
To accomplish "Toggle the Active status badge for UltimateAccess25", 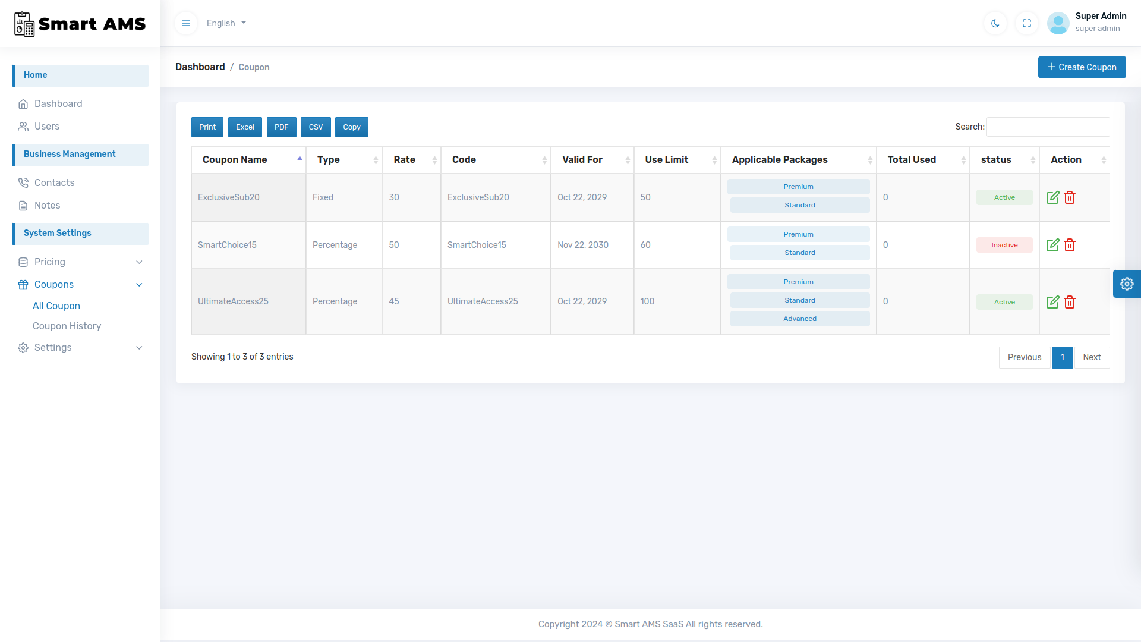I will pyautogui.click(x=1004, y=302).
